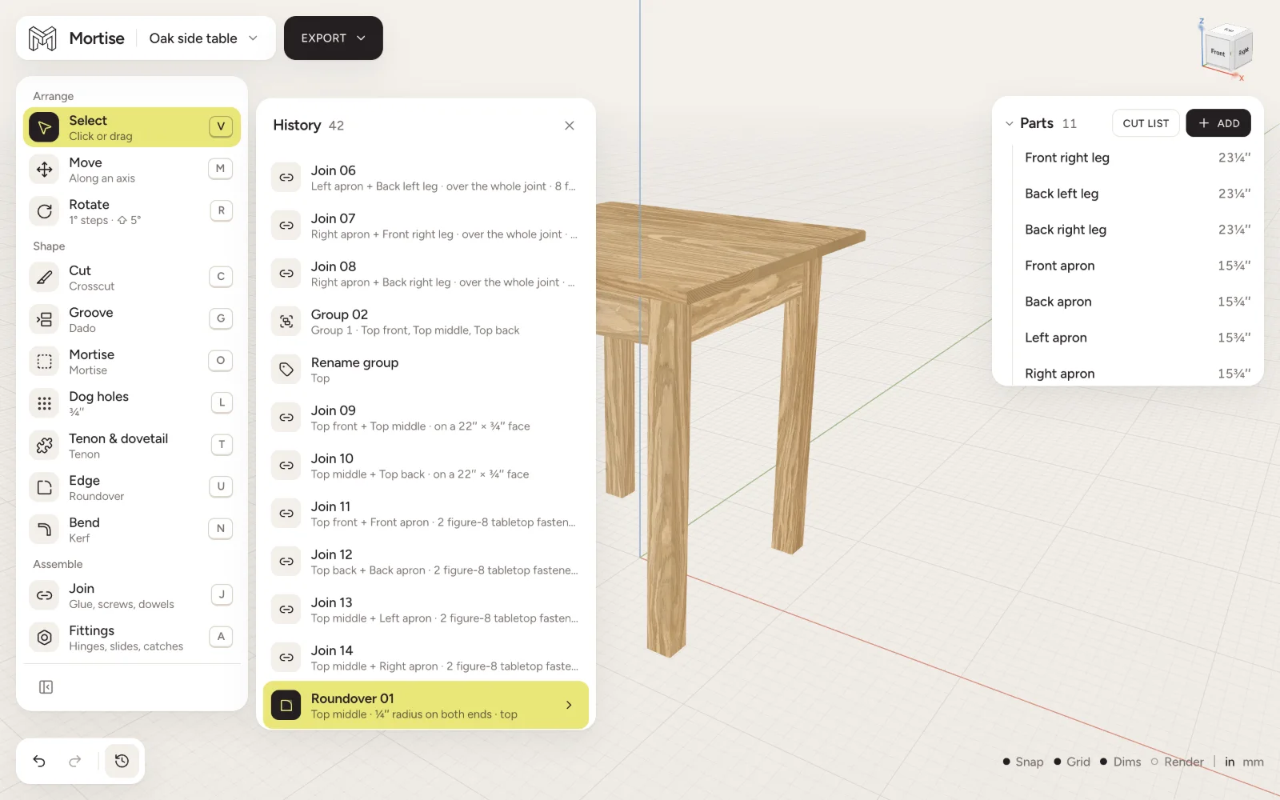The image size is (1280, 800).
Task: Choose the Tenon & dovetail tool
Action: (x=132, y=446)
